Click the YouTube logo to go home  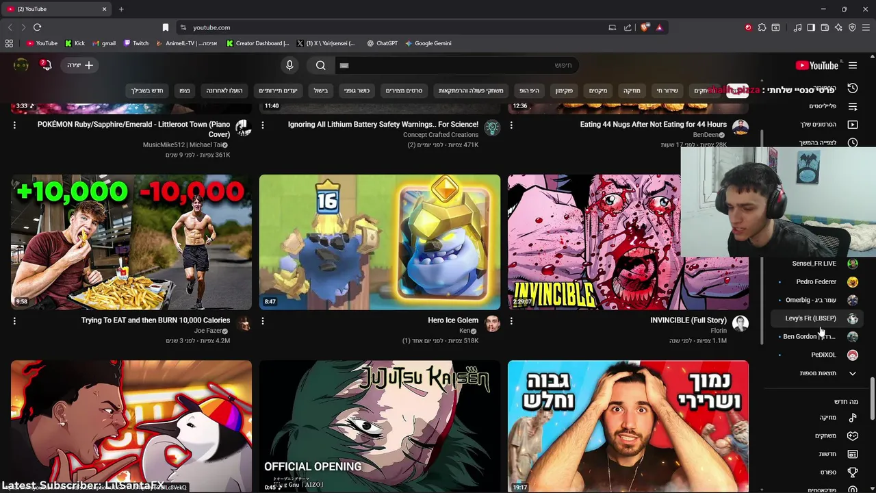coord(817,66)
